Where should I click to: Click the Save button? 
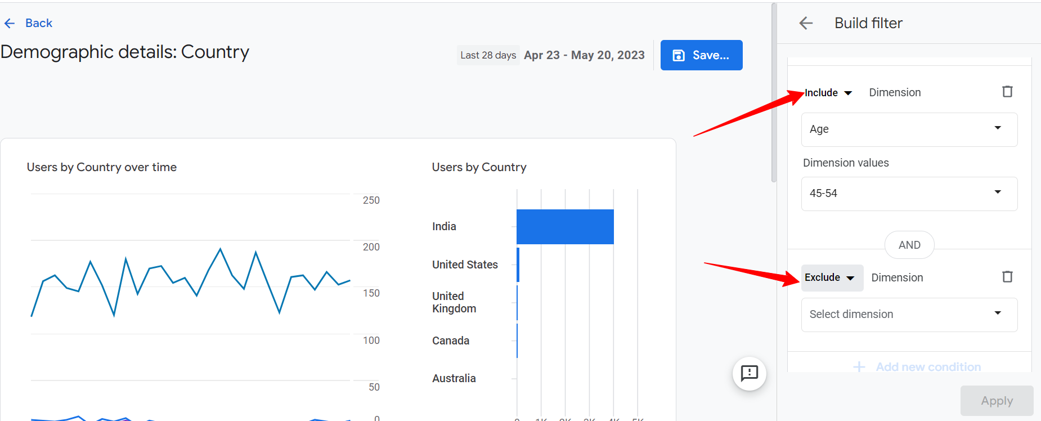[x=701, y=55]
